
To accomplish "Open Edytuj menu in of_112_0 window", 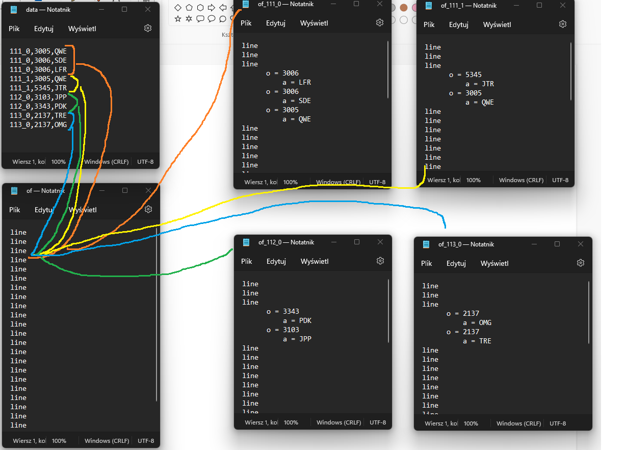I will click(276, 261).
